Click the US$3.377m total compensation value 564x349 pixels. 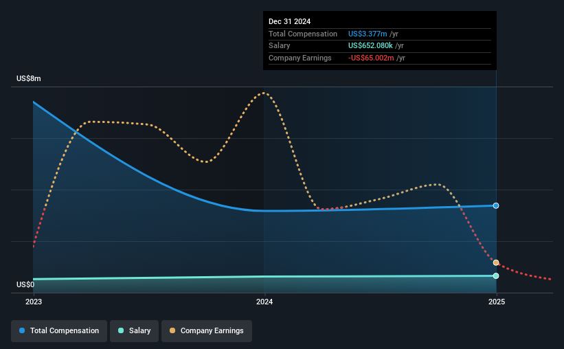coord(368,34)
